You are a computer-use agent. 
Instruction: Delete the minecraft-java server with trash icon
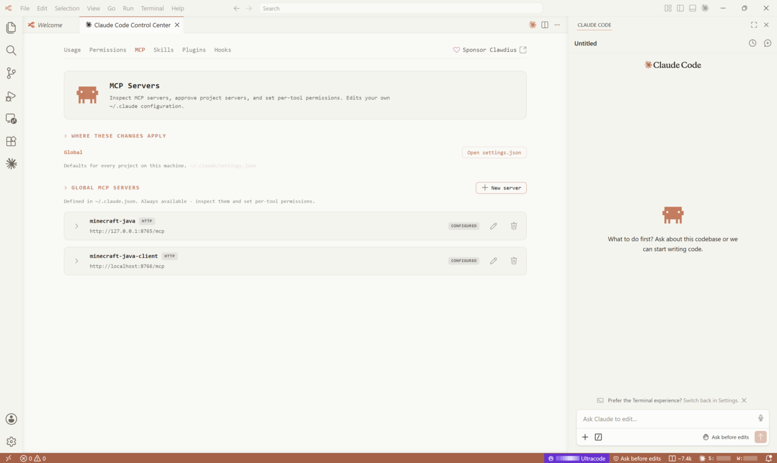coord(514,226)
